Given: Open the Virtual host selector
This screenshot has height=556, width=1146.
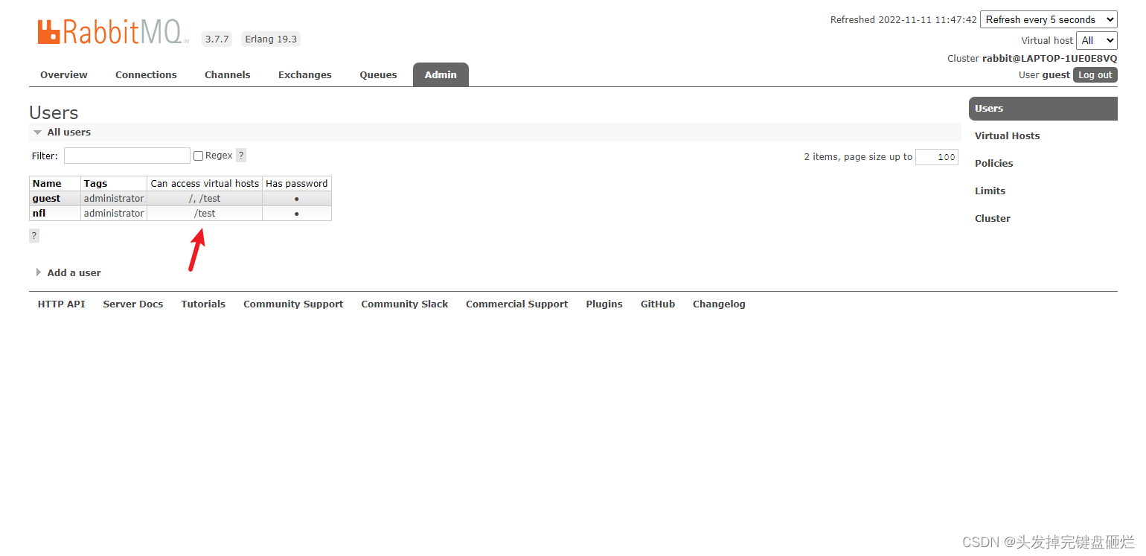Looking at the screenshot, I should pyautogui.click(x=1097, y=40).
